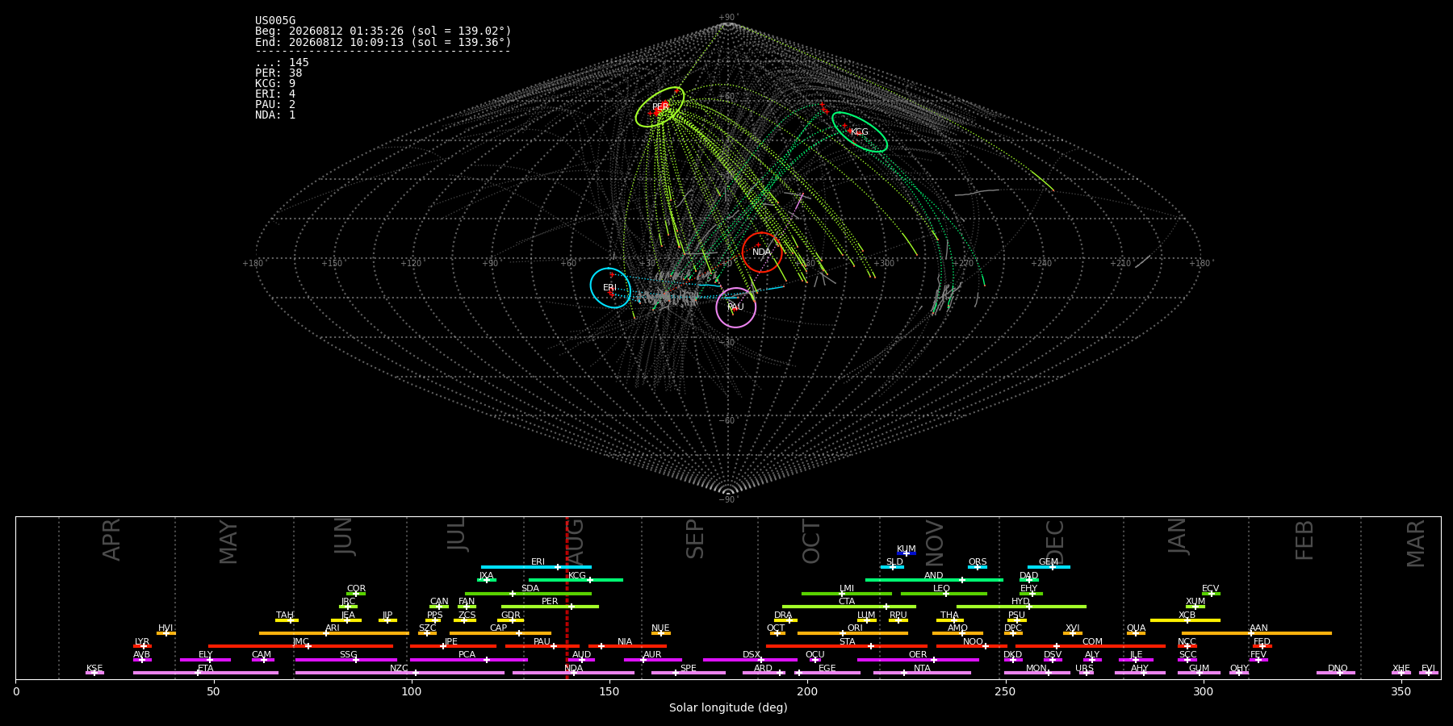The width and height of the screenshot is (1453, 726).
Task: Click the ORI shower bar in October
Action: pyautogui.click(x=852, y=633)
